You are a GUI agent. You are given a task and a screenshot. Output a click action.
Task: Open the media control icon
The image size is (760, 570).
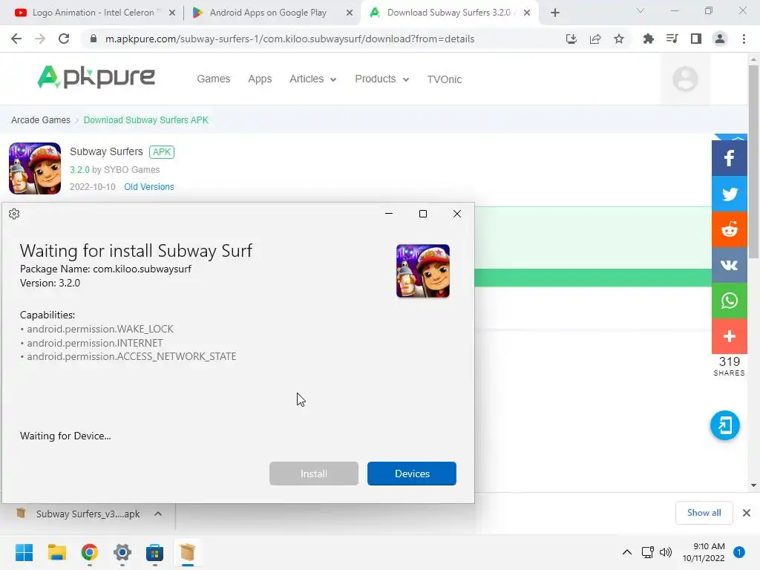[x=672, y=39]
